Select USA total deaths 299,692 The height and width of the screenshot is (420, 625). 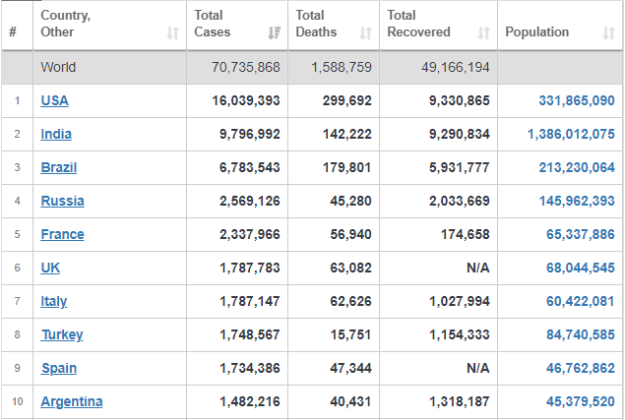point(346,100)
